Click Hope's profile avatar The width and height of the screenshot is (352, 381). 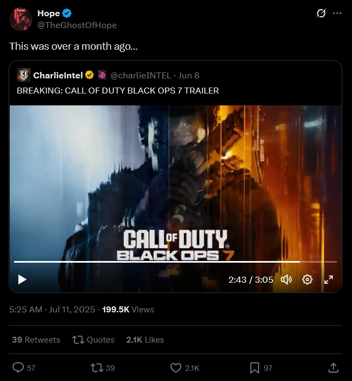[21, 19]
